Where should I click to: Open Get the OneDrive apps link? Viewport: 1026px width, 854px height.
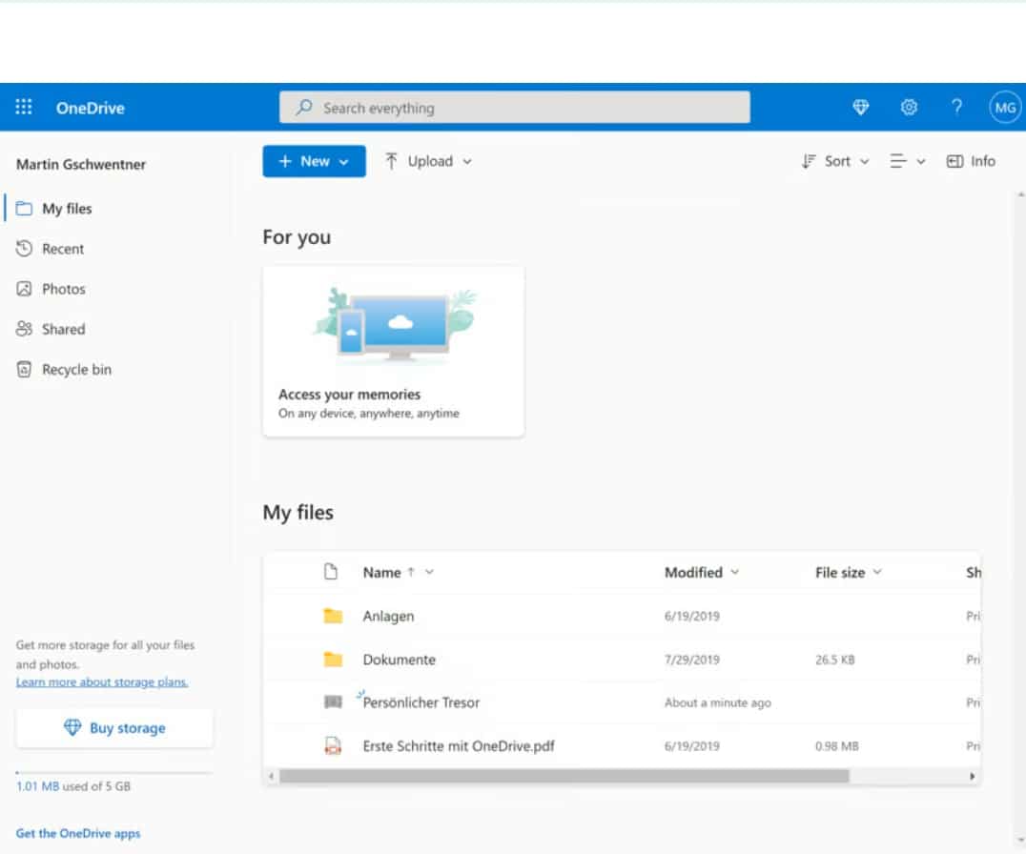78,833
